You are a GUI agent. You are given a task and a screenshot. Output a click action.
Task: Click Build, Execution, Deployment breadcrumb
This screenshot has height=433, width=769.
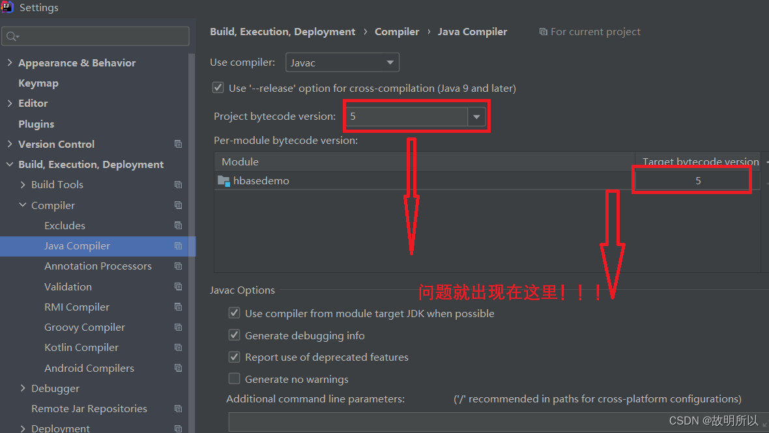282,32
